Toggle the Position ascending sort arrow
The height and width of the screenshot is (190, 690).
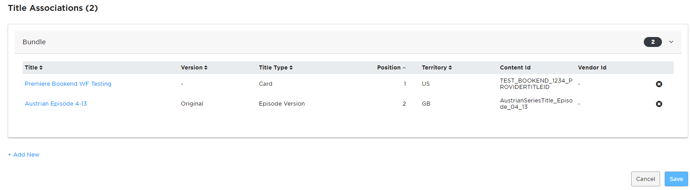(404, 68)
